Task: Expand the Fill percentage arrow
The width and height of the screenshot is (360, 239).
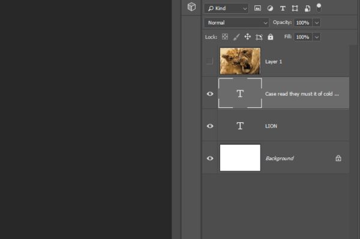Action: [x=317, y=37]
